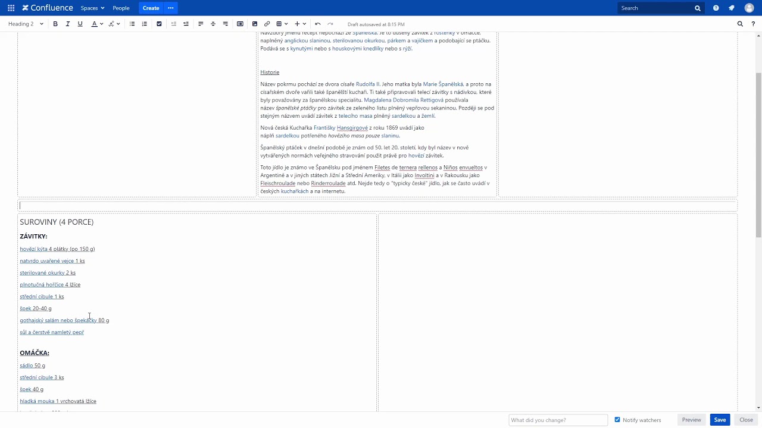
Task: Insert files and images
Action: click(x=255, y=24)
